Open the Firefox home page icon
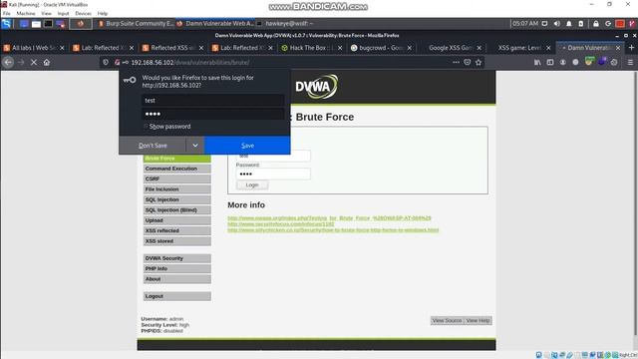638x359 pixels. pyautogui.click(x=47, y=62)
